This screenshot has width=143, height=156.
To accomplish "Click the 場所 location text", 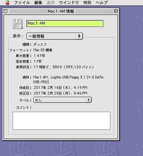I will pyautogui.click(x=68, y=79).
